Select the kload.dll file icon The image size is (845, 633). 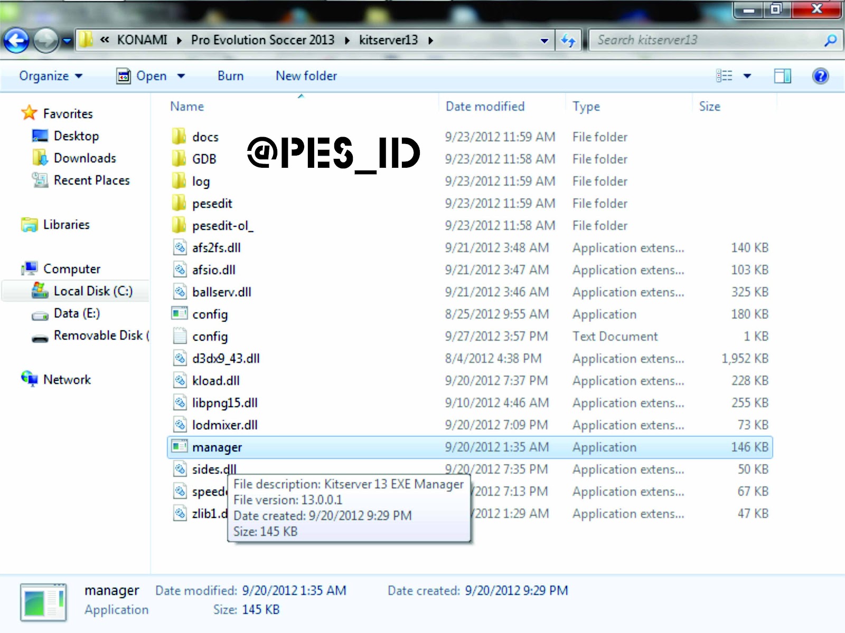tap(180, 380)
